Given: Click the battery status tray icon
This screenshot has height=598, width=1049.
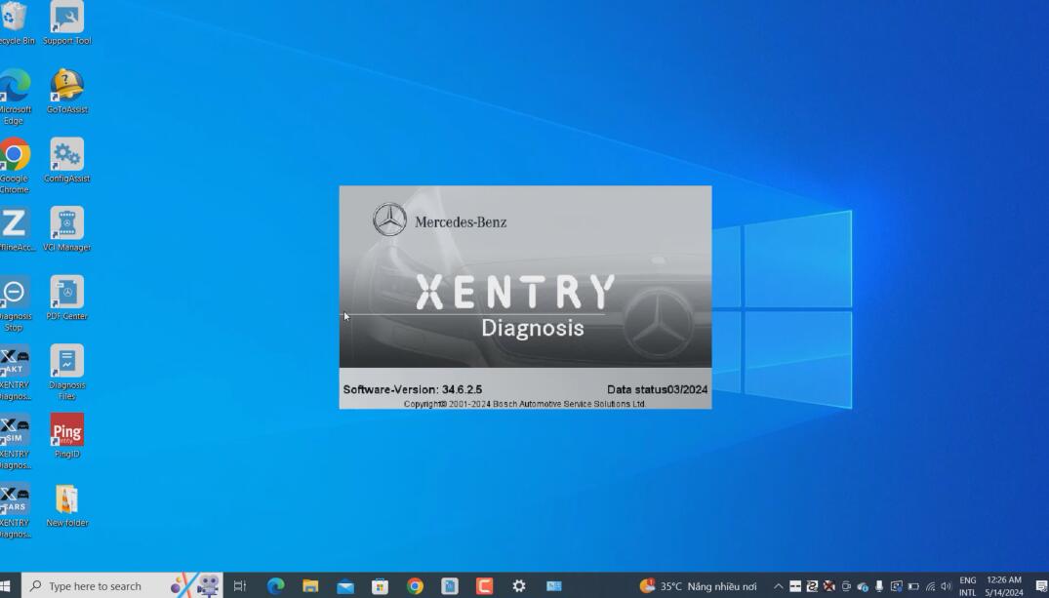Looking at the screenshot, I should coord(913,586).
